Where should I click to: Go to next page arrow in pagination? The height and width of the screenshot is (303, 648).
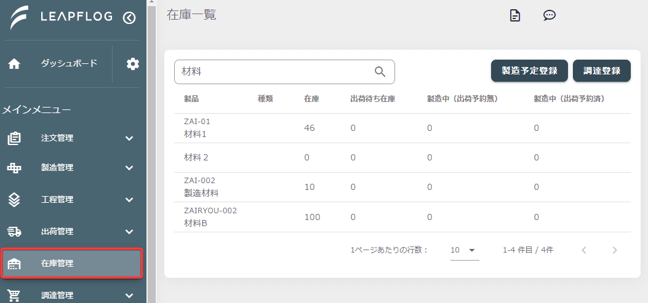tap(615, 250)
